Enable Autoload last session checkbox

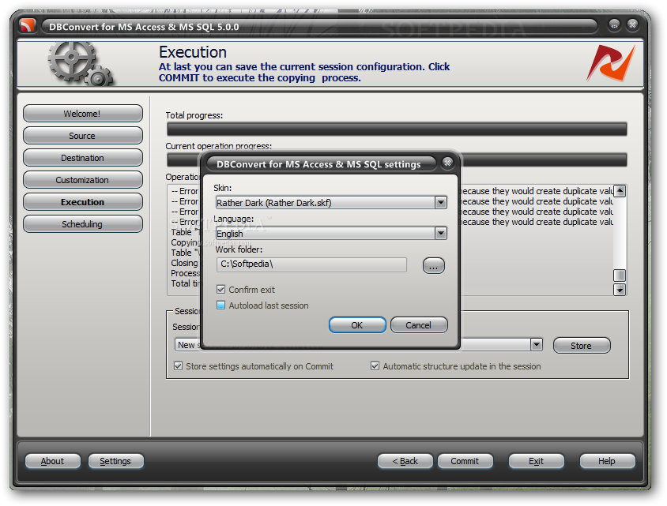[220, 305]
